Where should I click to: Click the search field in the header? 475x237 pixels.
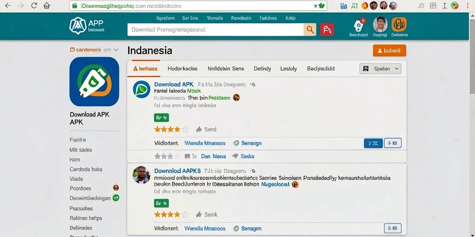click(x=215, y=30)
